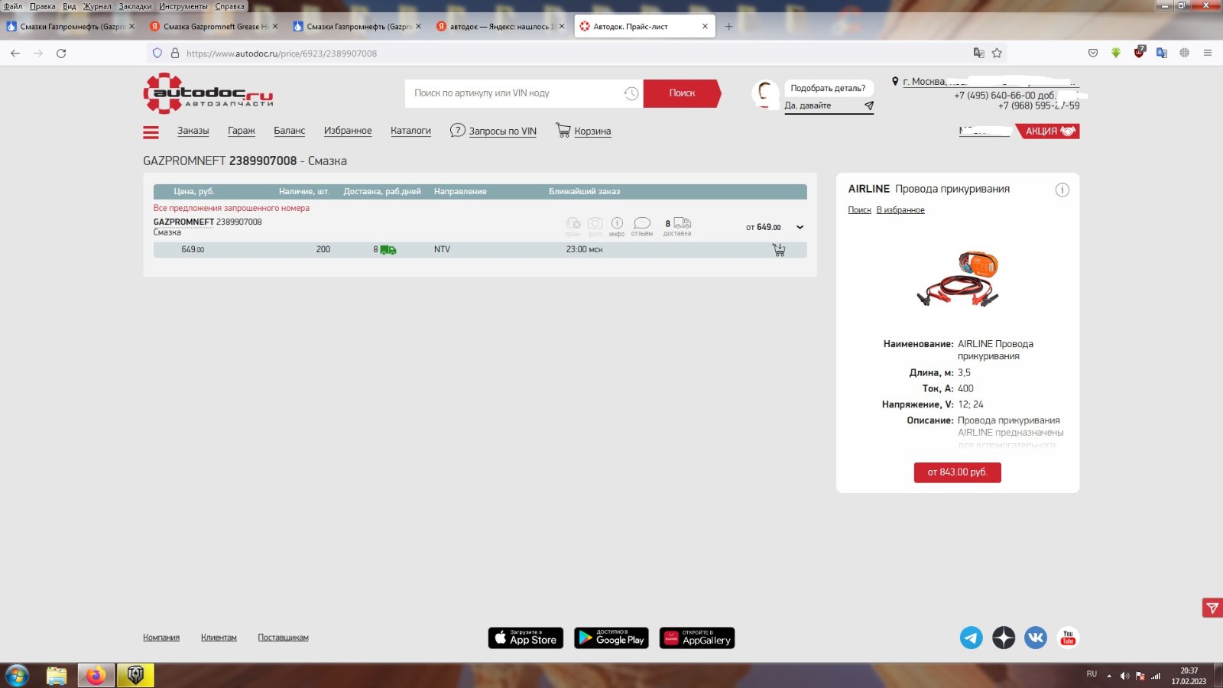Image resolution: width=1223 pixels, height=688 pixels.
Task: Open the YouTube social link
Action: [x=1068, y=638]
